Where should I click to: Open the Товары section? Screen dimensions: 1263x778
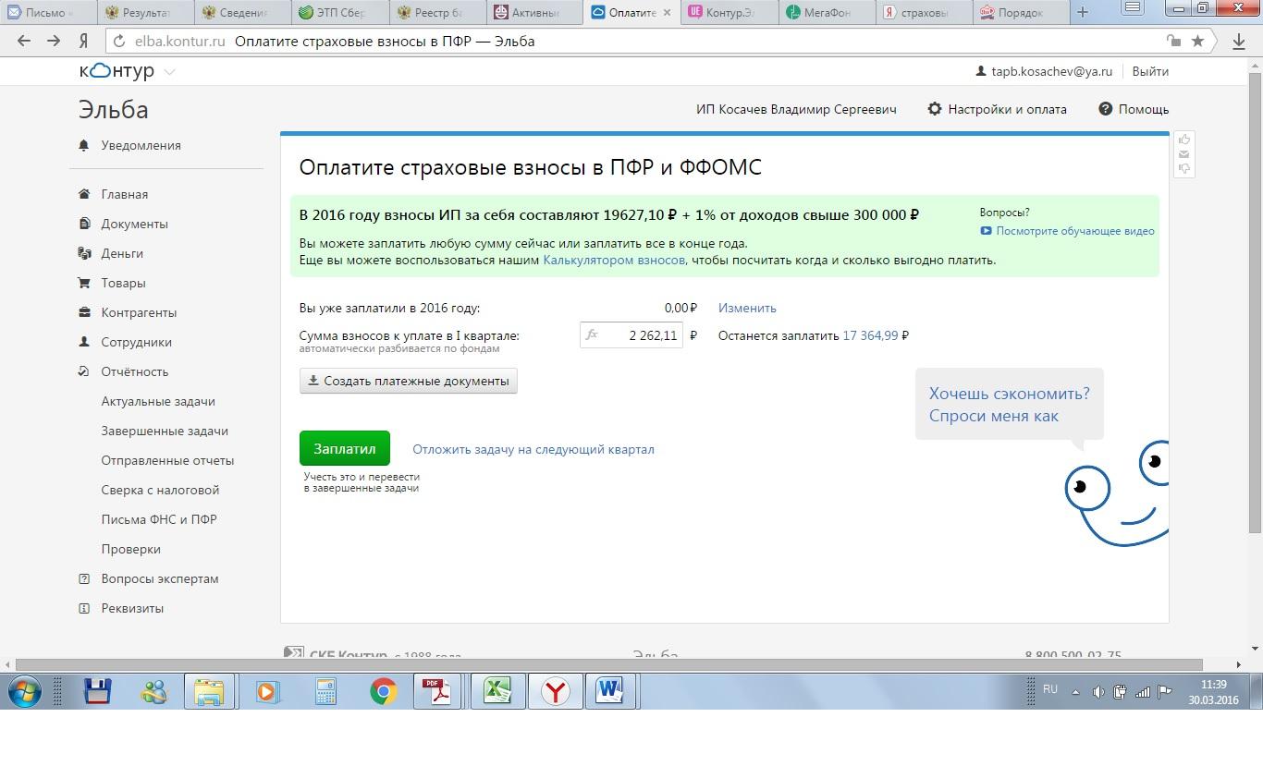[112, 283]
